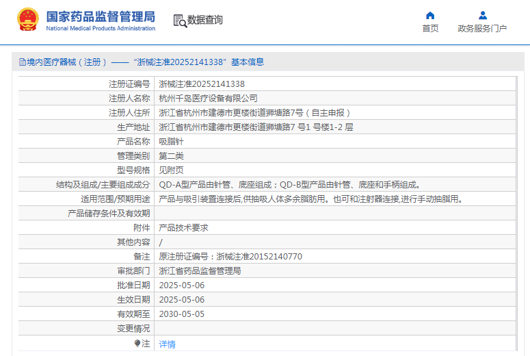Select the original number 浙械注准20152140770 remark
This screenshot has height=356, width=530.
(x=230, y=257)
